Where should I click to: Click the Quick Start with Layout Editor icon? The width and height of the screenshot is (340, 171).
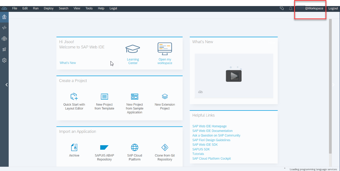[x=74, y=97]
